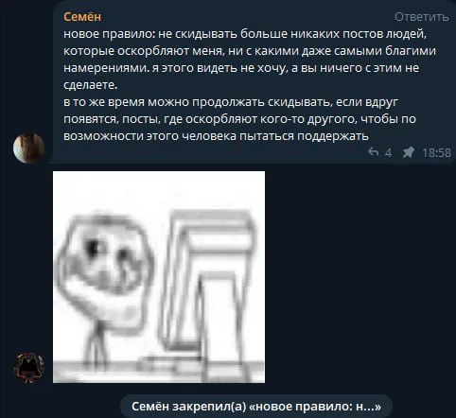Click the Ответить link in the message header
Screen dimensions: 456x418
[422, 17]
